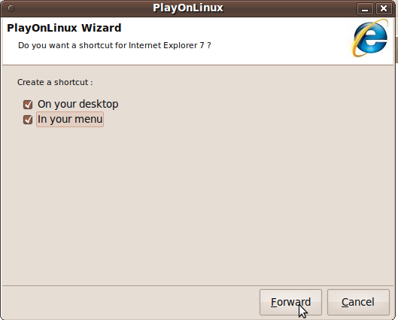Click the PlayOnLinux title bar text
Screen dimensions: 398x320
point(188,8)
